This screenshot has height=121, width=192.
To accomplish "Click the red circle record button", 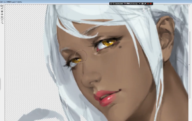I will click(x=148, y=4).
